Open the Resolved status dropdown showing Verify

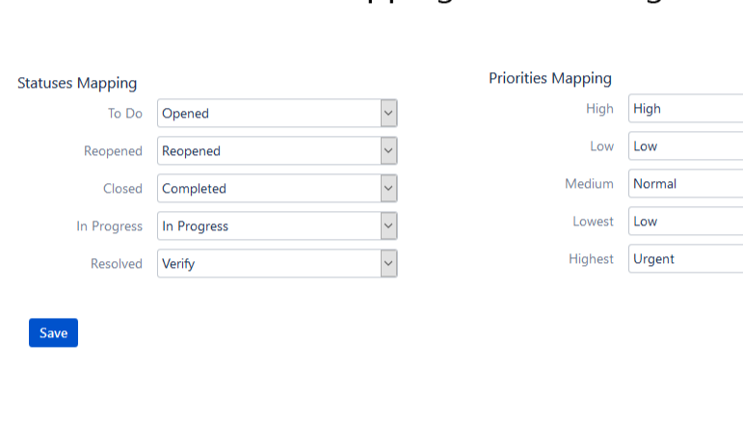click(x=277, y=264)
